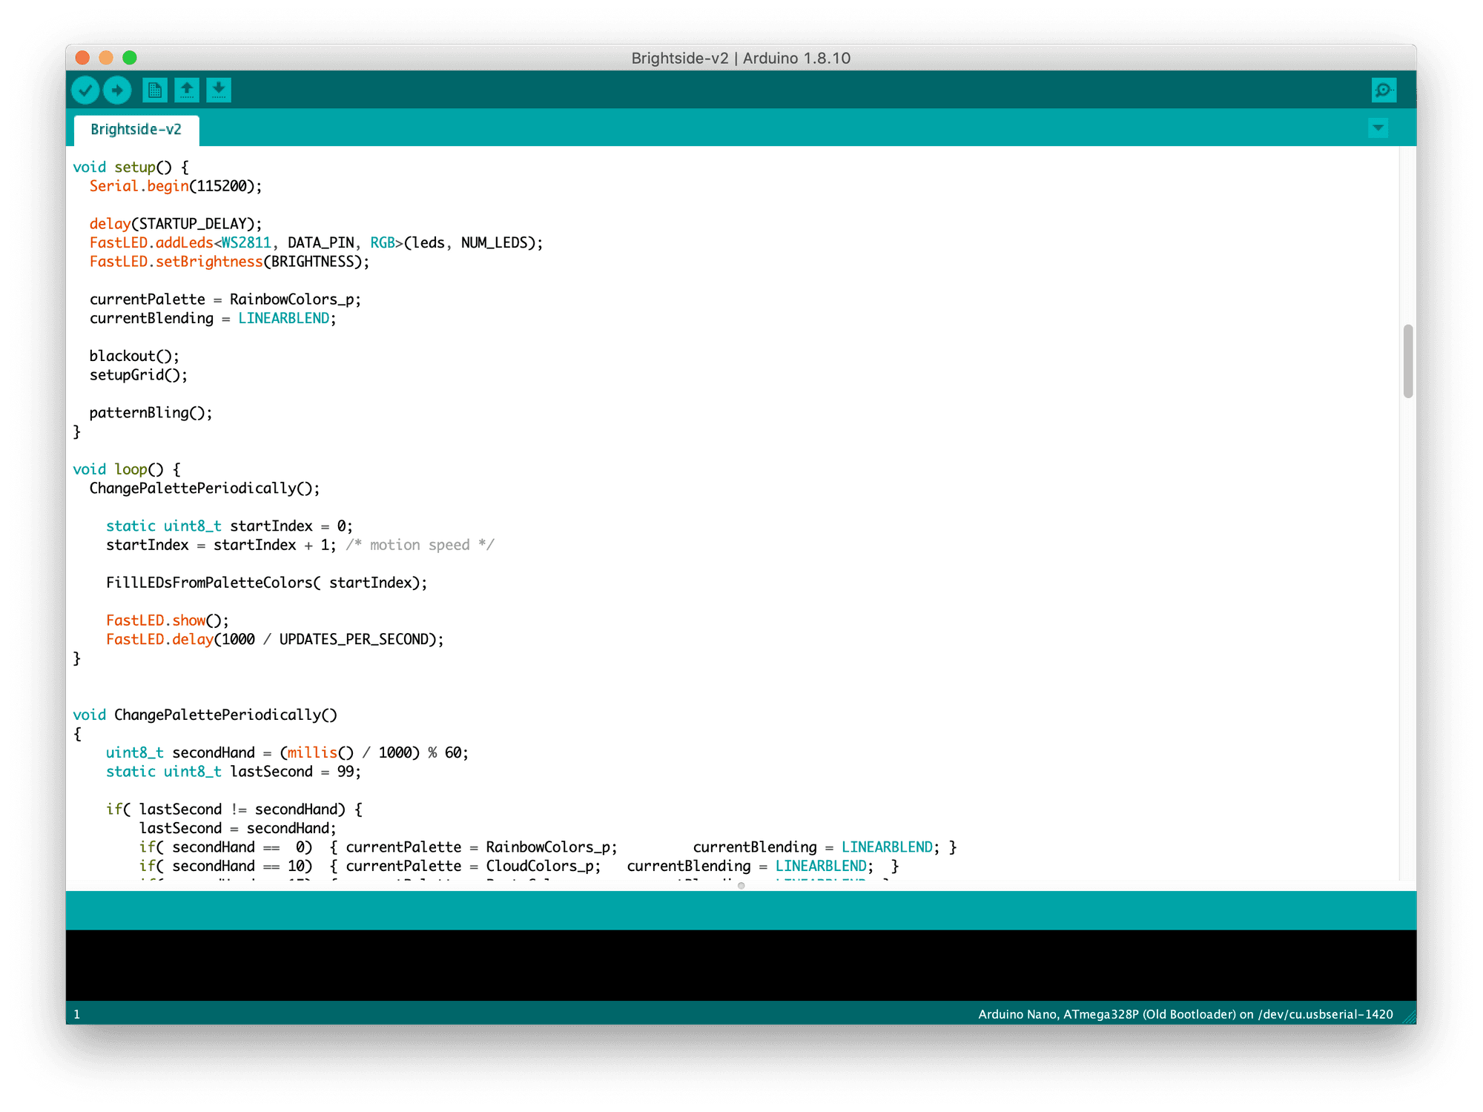This screenshot has width=1483, height=1112.
Task: Click on Serial.begin(115200) line
Action: click(176, 186)
